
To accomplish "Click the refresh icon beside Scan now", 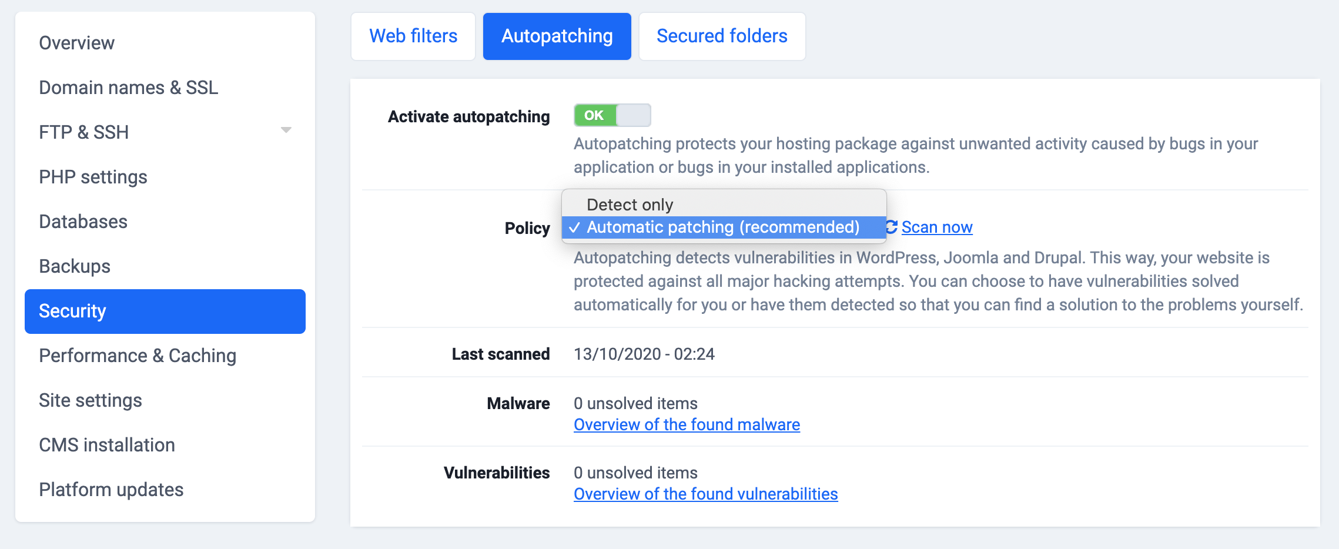I will 892,227.
